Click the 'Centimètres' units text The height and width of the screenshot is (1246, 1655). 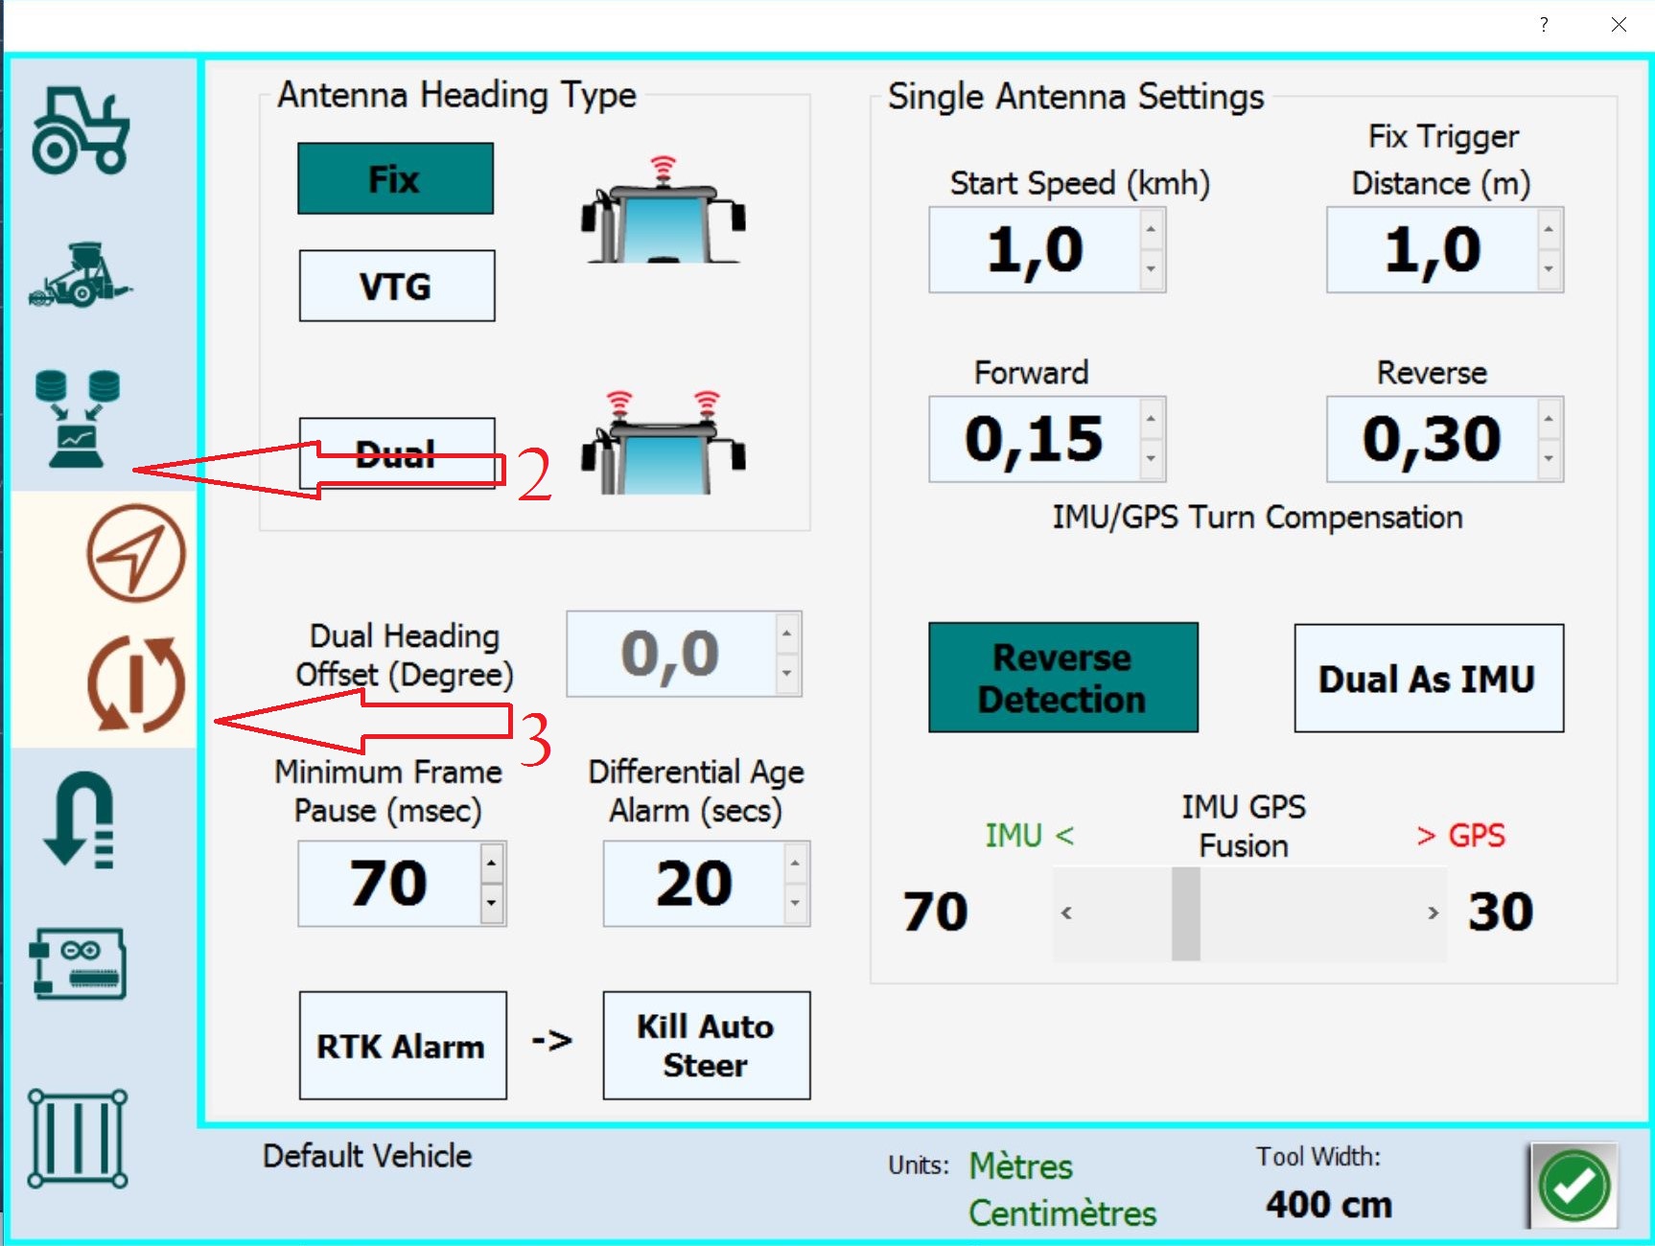1062,1213
